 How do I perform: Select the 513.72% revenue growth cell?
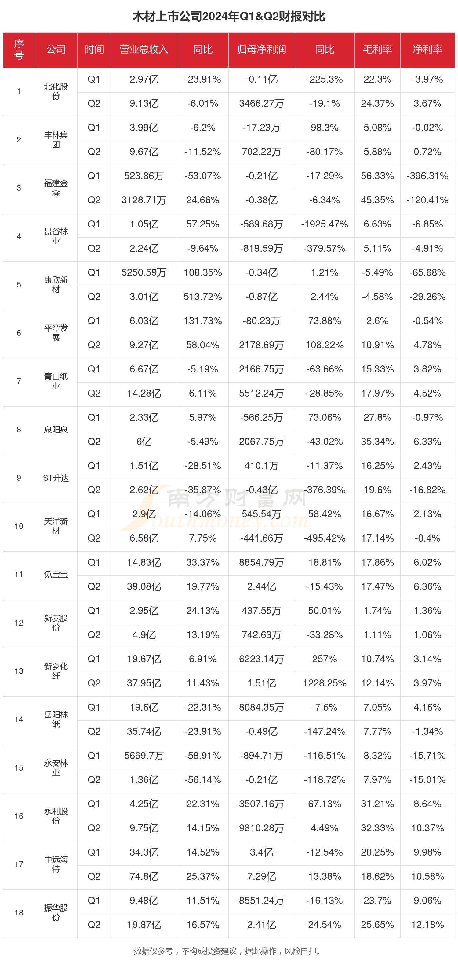coord(203,297)
